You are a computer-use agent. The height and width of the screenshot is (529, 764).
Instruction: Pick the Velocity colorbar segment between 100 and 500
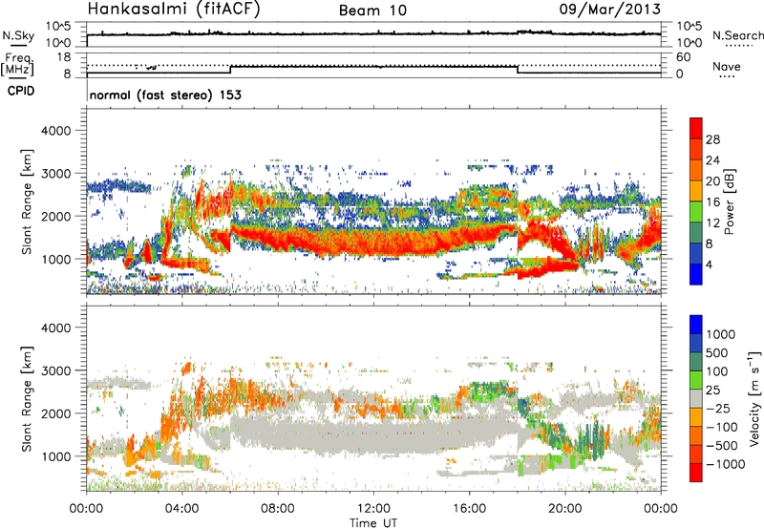[x=696, y=362]
